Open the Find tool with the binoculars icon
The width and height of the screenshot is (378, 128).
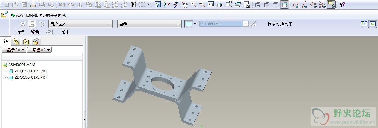[x=133, y=4]
